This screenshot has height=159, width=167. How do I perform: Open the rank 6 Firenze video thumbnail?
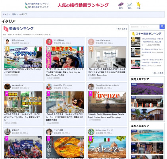(x=107, y=102)
